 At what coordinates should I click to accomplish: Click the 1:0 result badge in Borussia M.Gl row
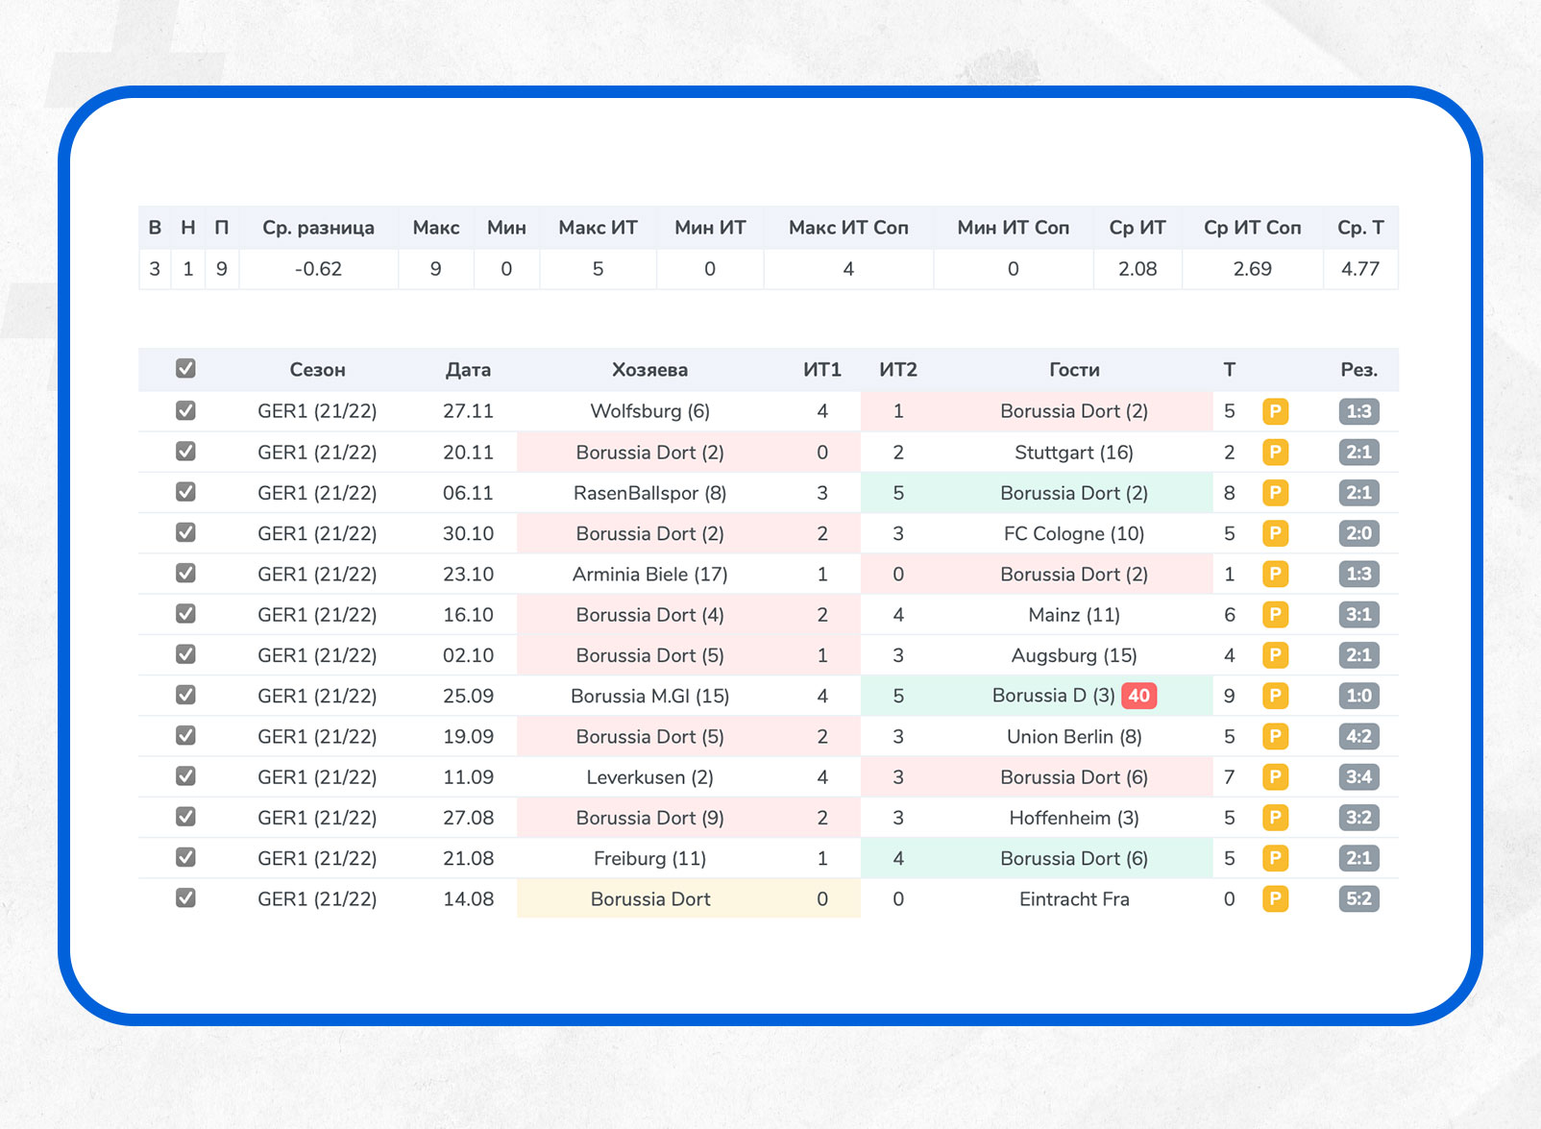(x=1358, y=696)
